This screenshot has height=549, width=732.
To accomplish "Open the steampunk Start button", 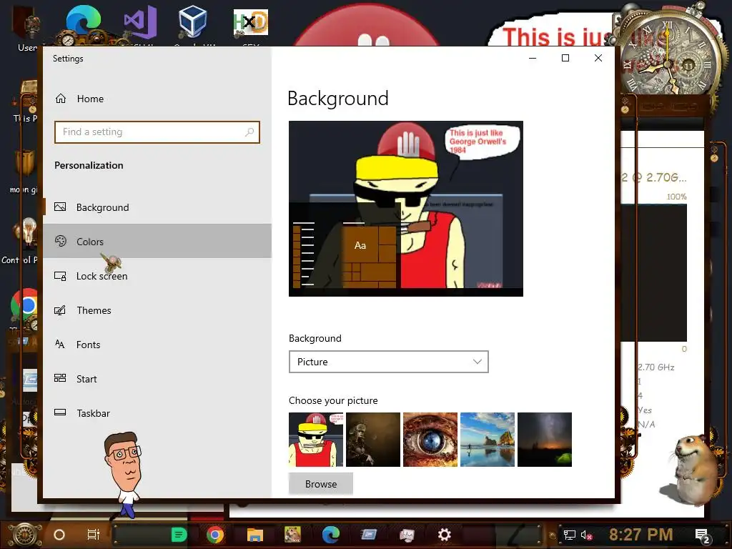I will (25, 535).
